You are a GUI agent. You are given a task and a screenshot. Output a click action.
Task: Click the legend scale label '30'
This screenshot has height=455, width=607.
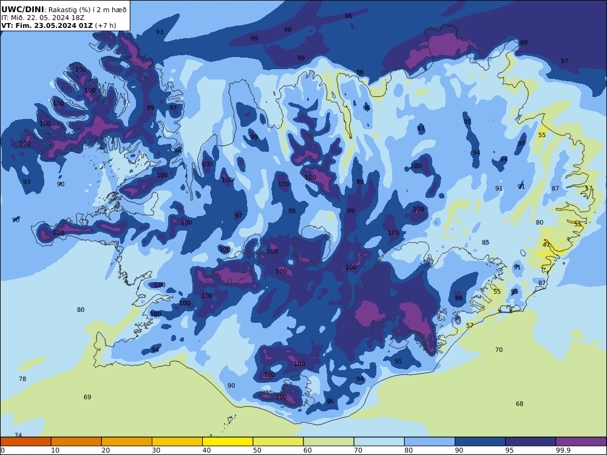pos(156,450)
